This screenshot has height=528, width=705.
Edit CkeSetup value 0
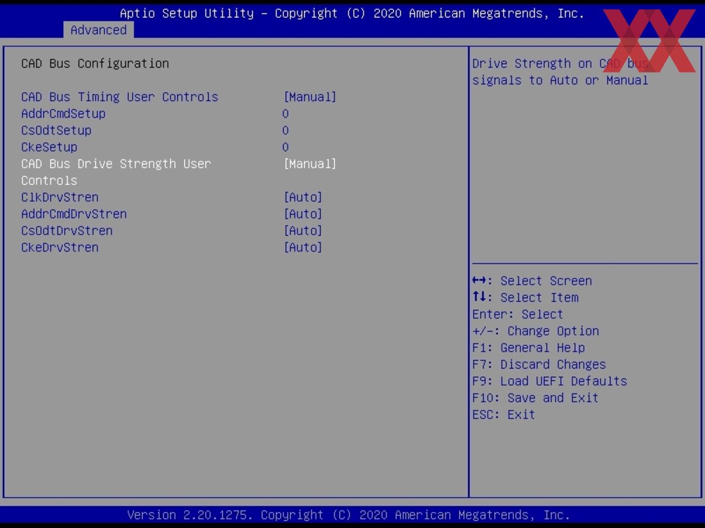285,147
